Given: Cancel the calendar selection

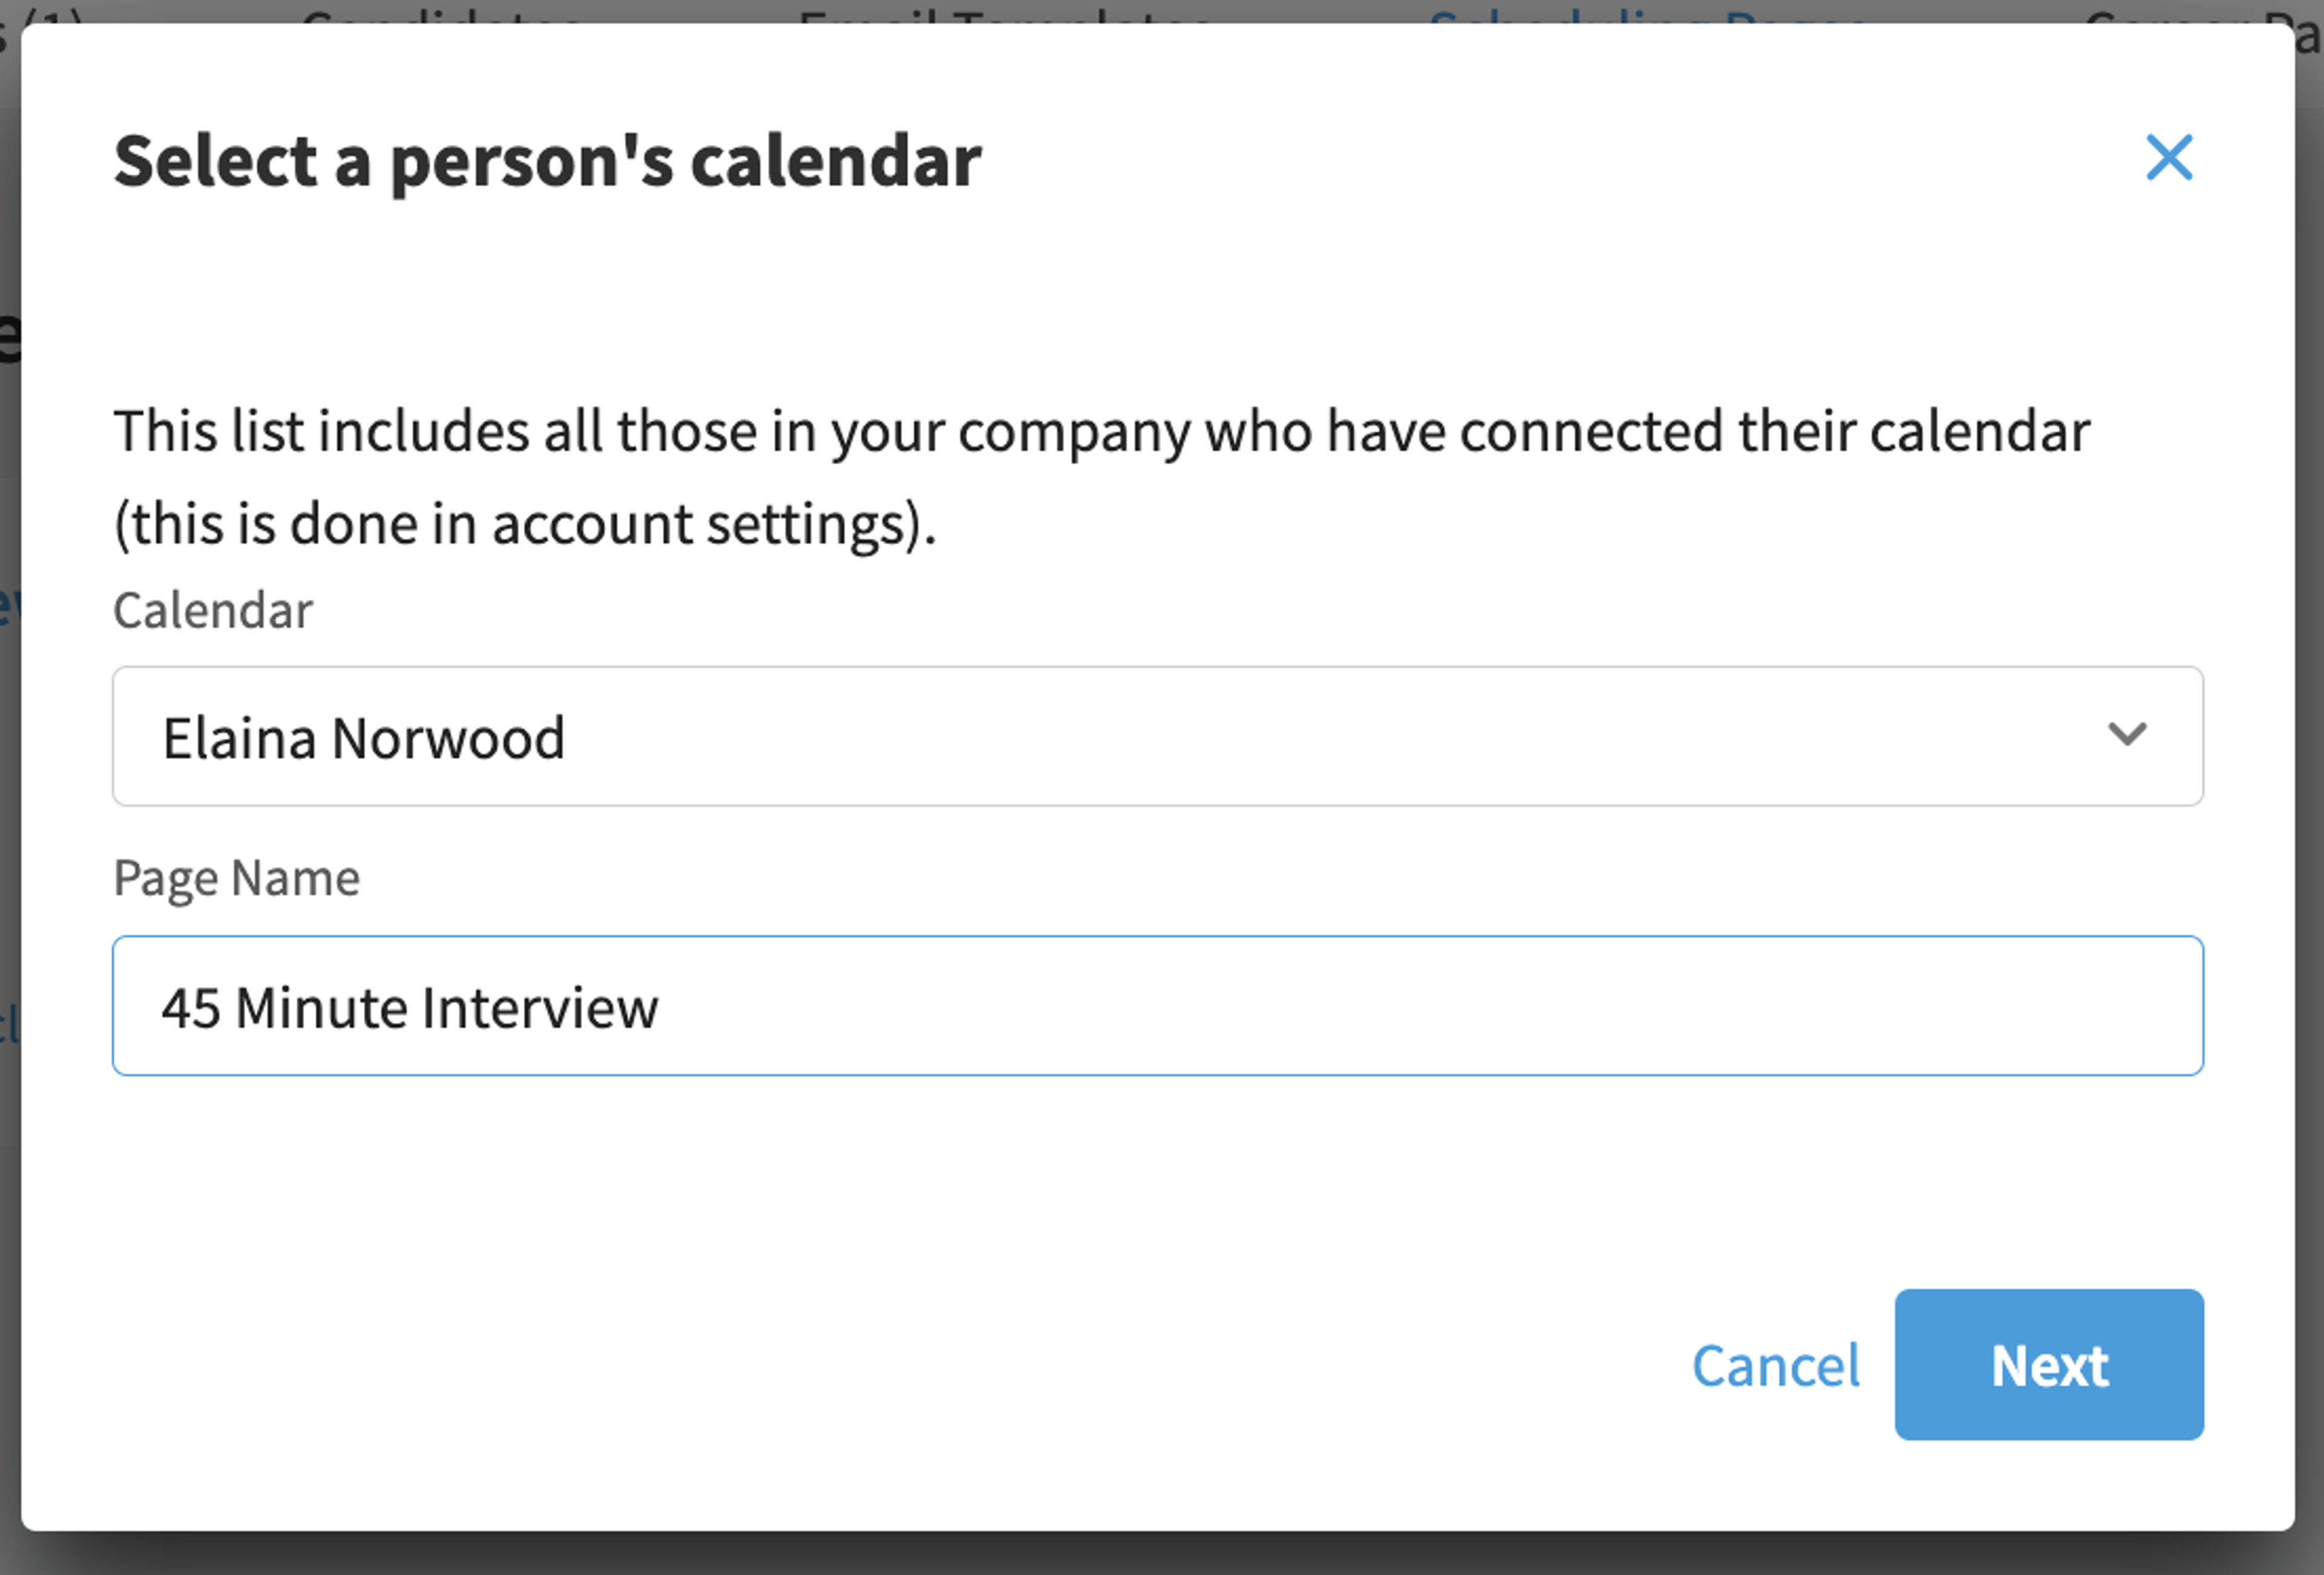Looking at the screenshot, I should (x=1776, y=1365).
